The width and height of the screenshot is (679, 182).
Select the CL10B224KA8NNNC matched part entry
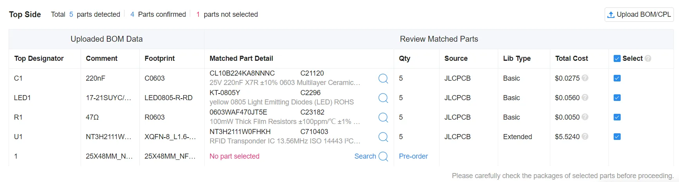click(x=242, y=73)
